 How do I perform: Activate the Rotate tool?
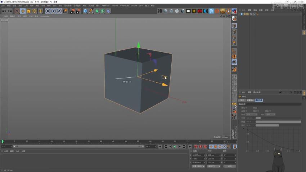tap(35, 11)
